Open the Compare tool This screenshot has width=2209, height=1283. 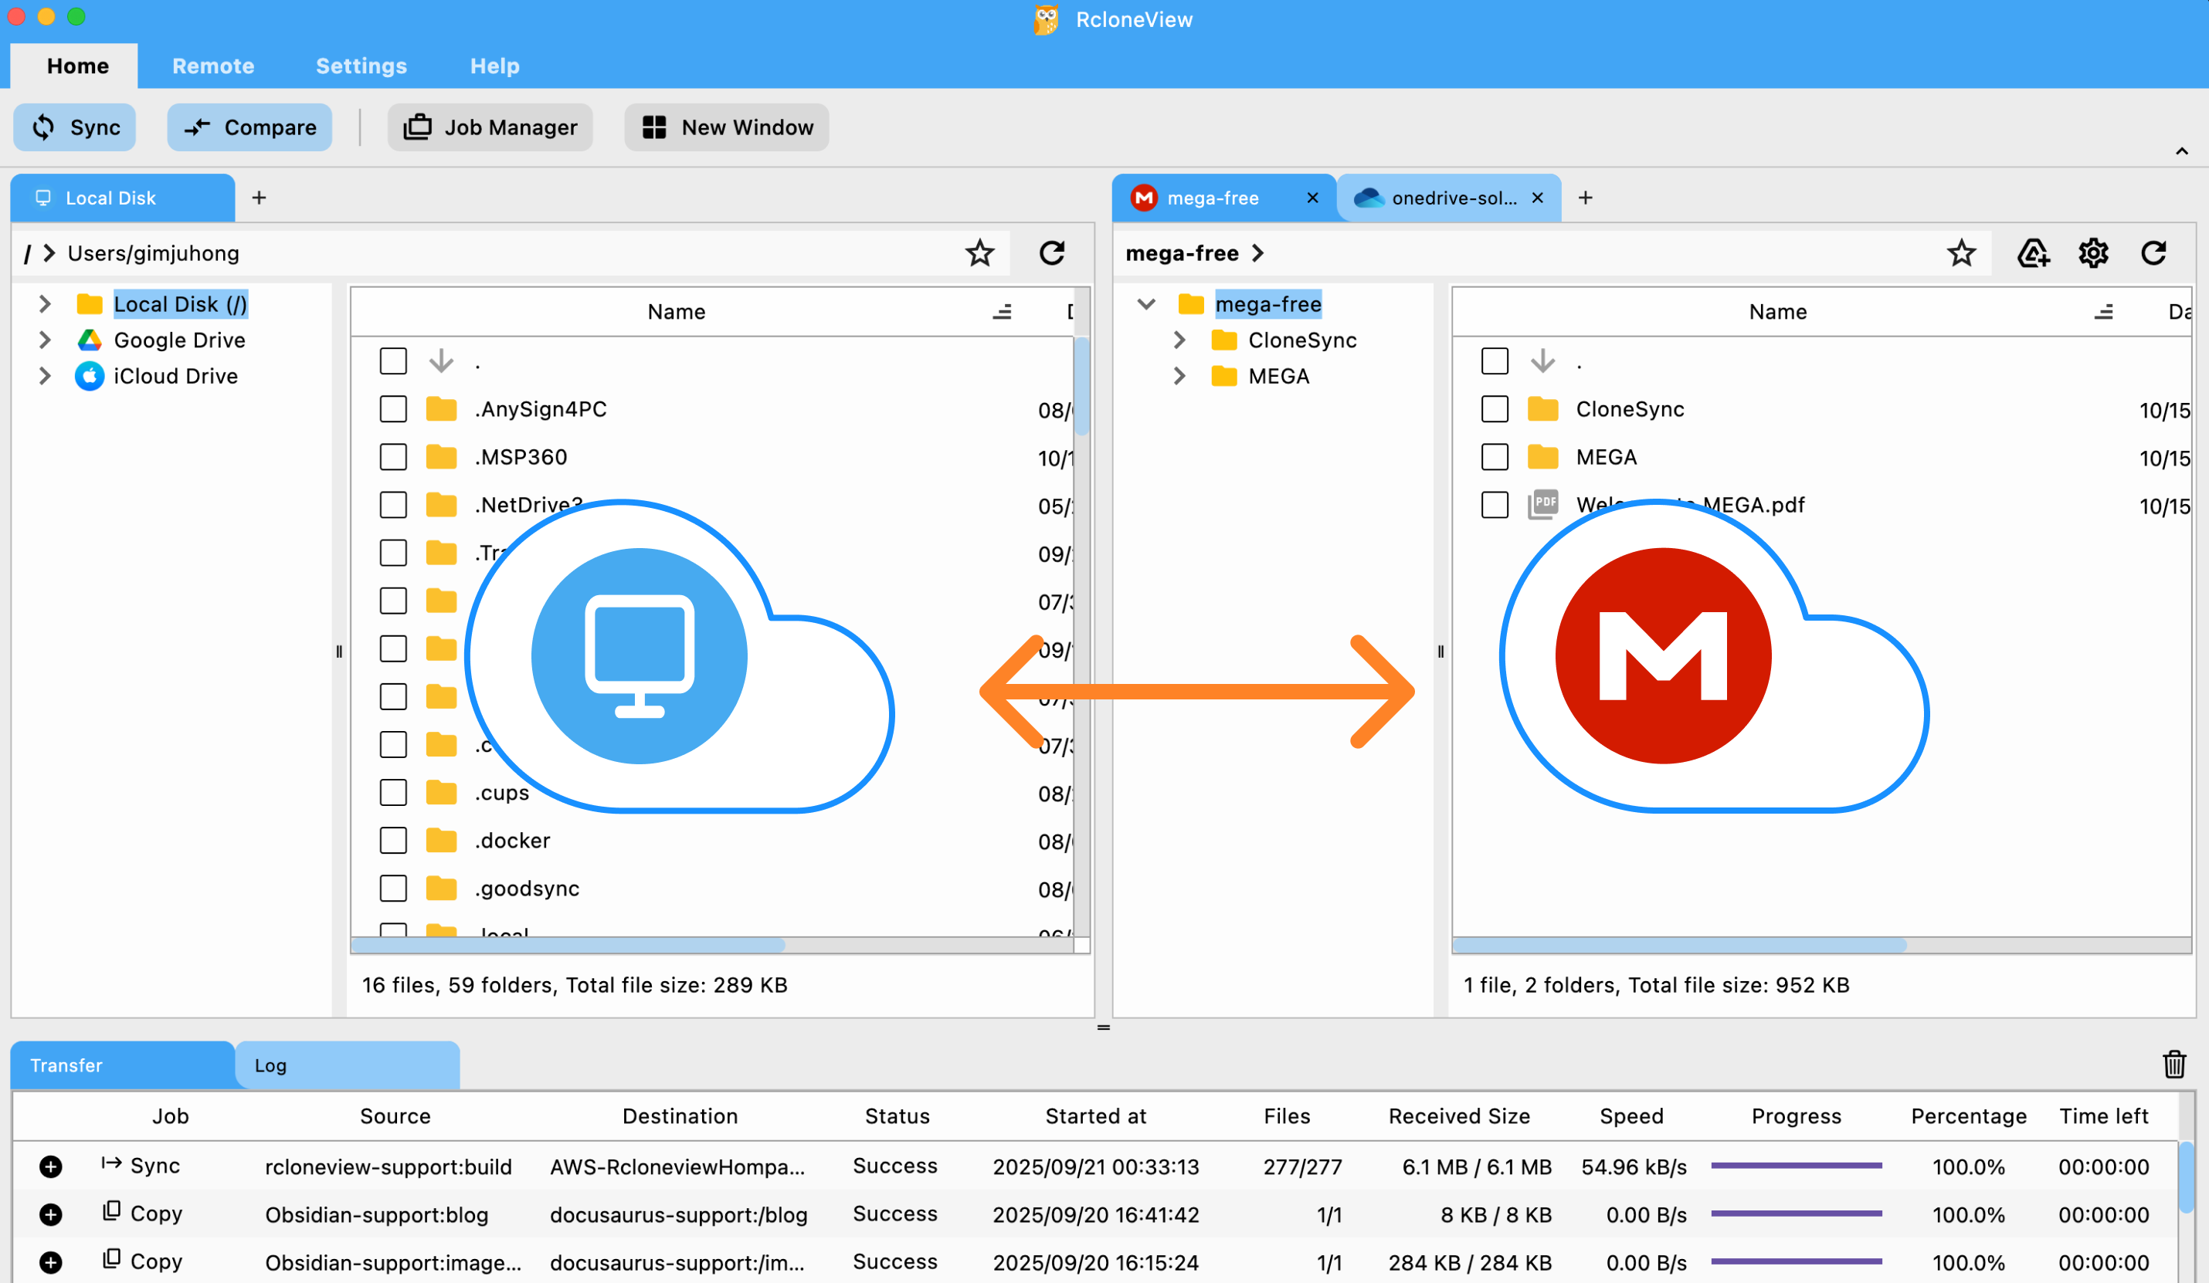pos(249,127)
